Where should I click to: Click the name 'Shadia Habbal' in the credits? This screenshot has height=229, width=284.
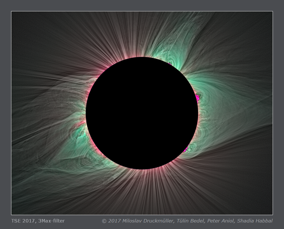[255, 221]
